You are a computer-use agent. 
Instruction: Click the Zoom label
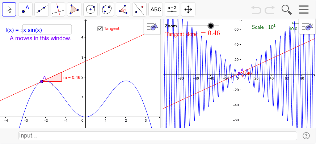coord(171,26)
